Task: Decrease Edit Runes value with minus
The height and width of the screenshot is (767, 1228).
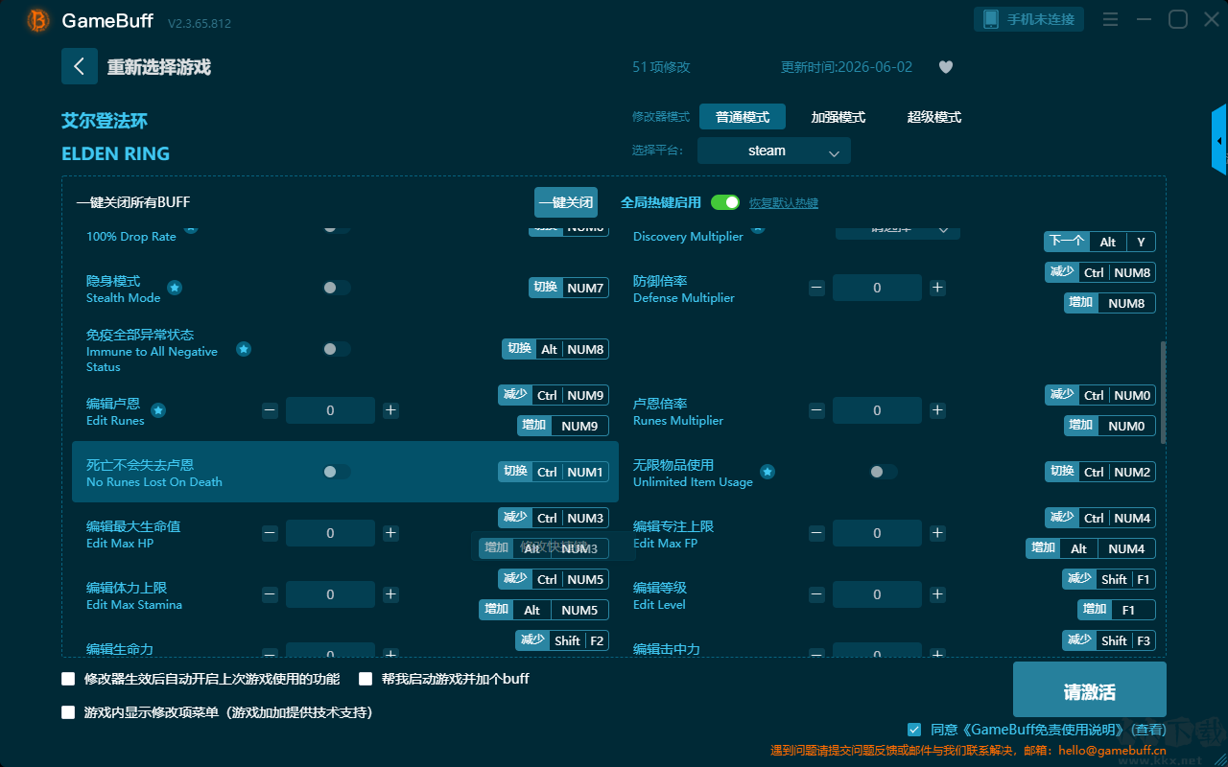Action: pos(270,410)
